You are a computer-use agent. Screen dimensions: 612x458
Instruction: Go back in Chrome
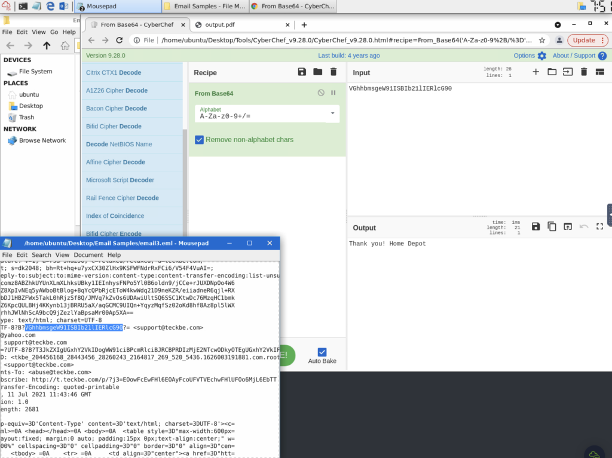pos(91,40)
